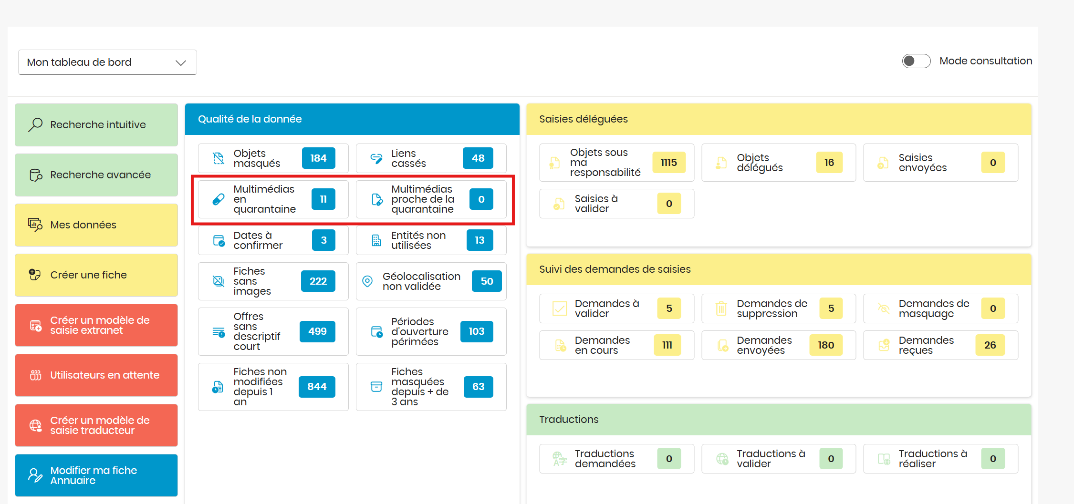The width and height of the screenshot is (1074, 504).
Task: Click the 3 count for Dates à confirmer
Action: click(323, 240)
